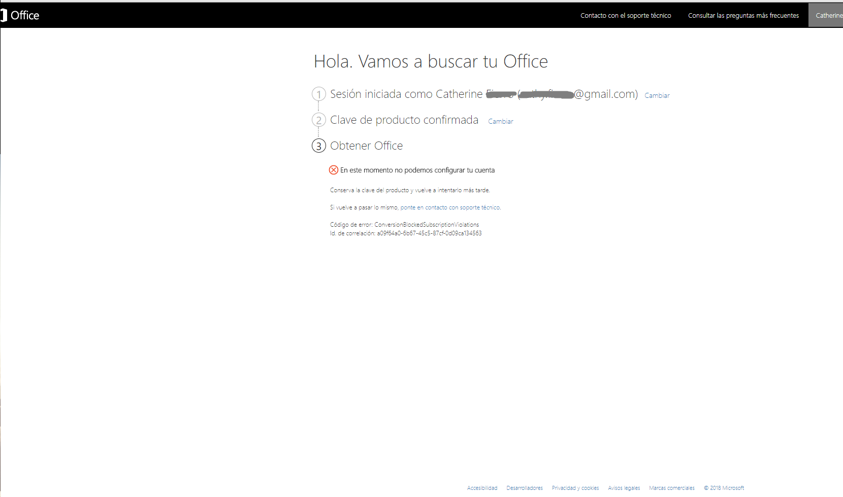Click 'Conserva la clave del producto' text
Image resolution: width=843 pixels, height=497 pixels.
410,190
